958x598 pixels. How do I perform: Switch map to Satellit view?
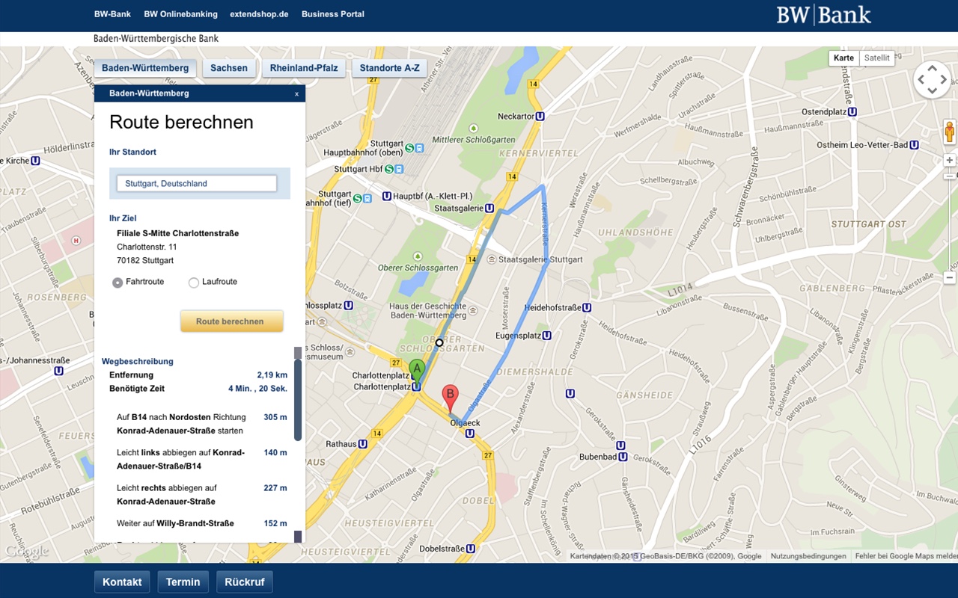coord(876,58)
